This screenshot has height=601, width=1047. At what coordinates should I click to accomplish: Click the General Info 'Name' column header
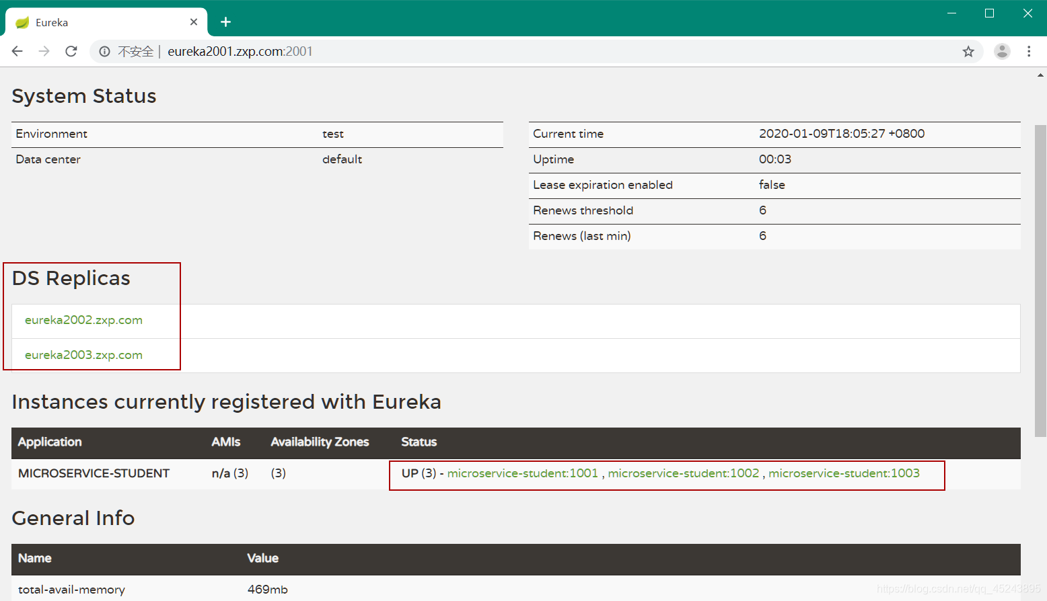(x=35, y=558)
